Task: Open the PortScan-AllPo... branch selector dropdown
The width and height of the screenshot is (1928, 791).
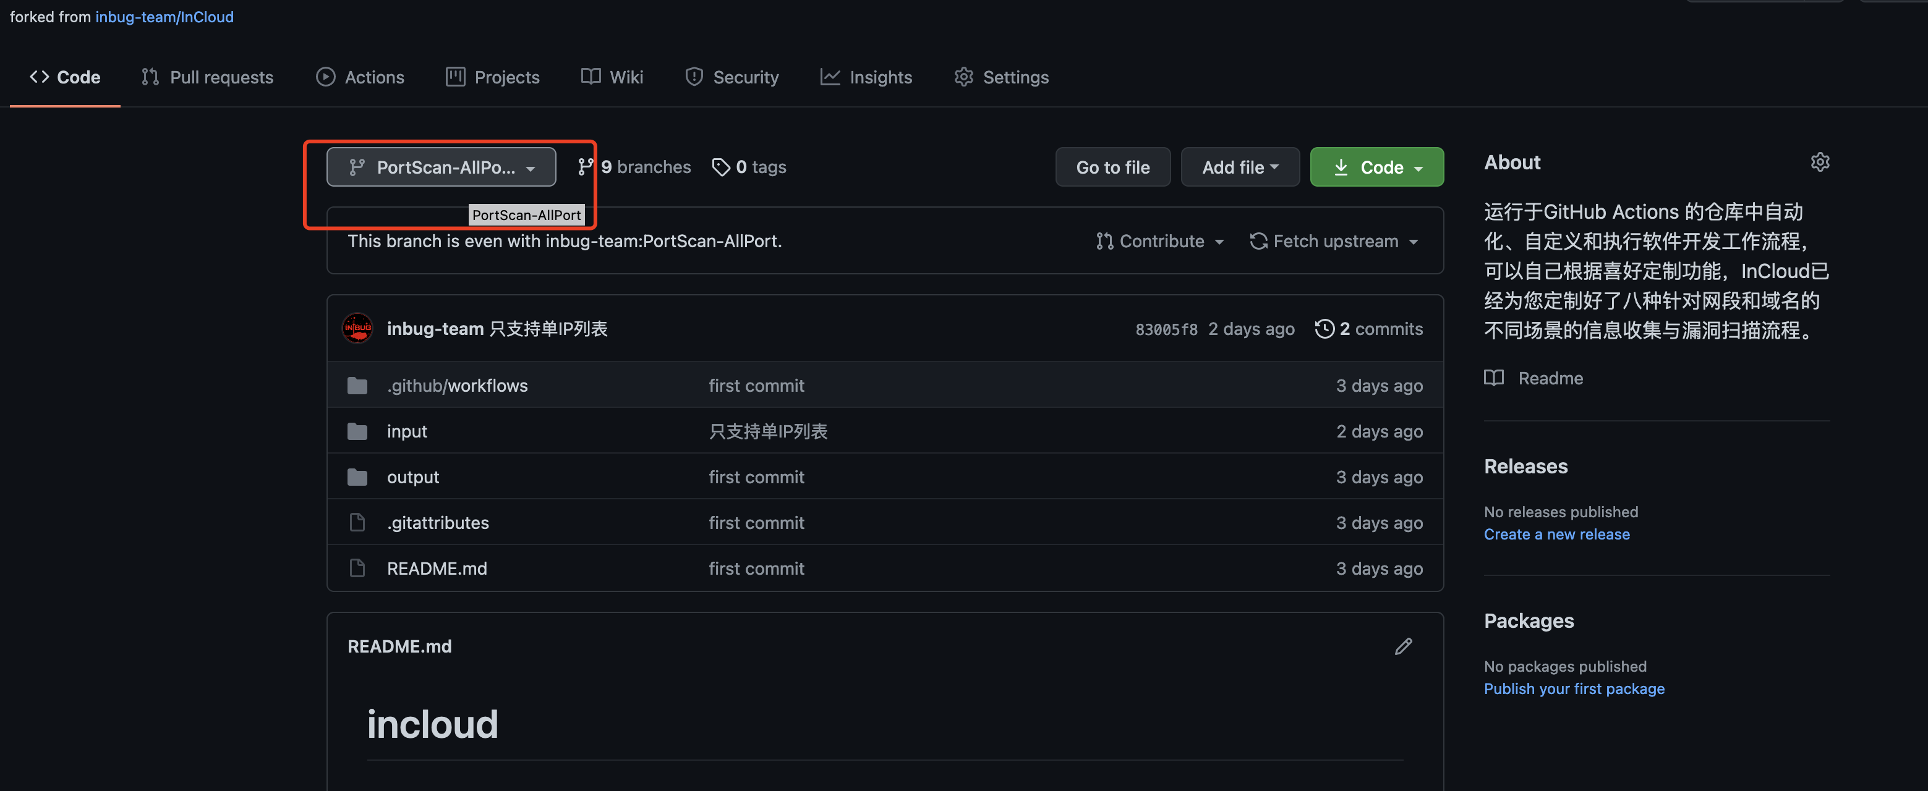Action: 441,167
